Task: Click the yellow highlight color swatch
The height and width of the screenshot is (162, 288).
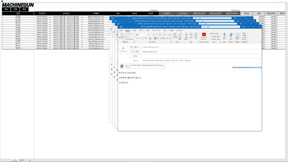Action: (x=146, y=38)
